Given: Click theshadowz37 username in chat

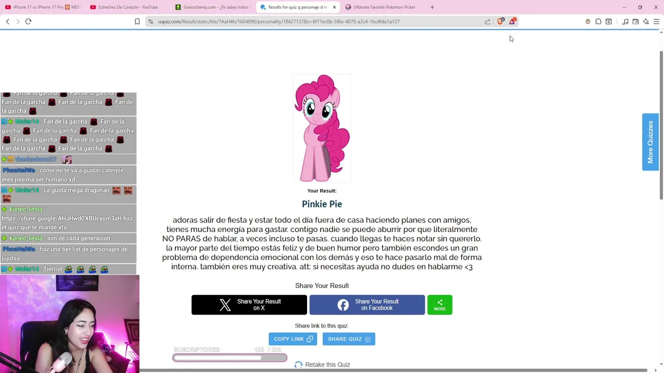Looking at the screenshot, I should coord(35,160).
